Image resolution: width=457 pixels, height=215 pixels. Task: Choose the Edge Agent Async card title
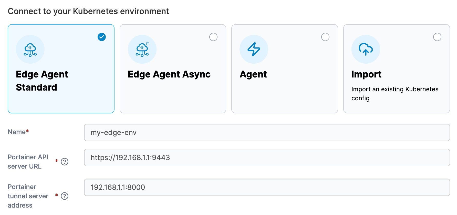pyautogui.click(x=169, y=74)
